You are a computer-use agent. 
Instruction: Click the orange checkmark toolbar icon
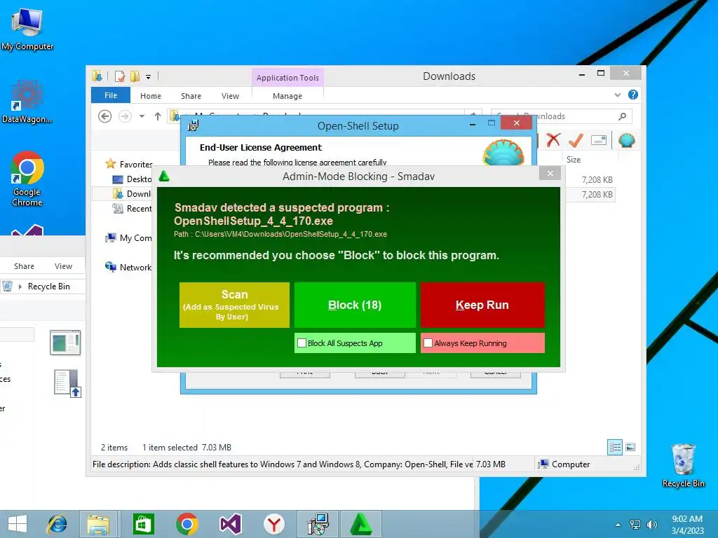[576, 140]
